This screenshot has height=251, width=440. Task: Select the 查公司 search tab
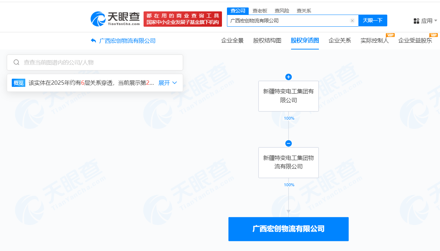tap(238, 11)
